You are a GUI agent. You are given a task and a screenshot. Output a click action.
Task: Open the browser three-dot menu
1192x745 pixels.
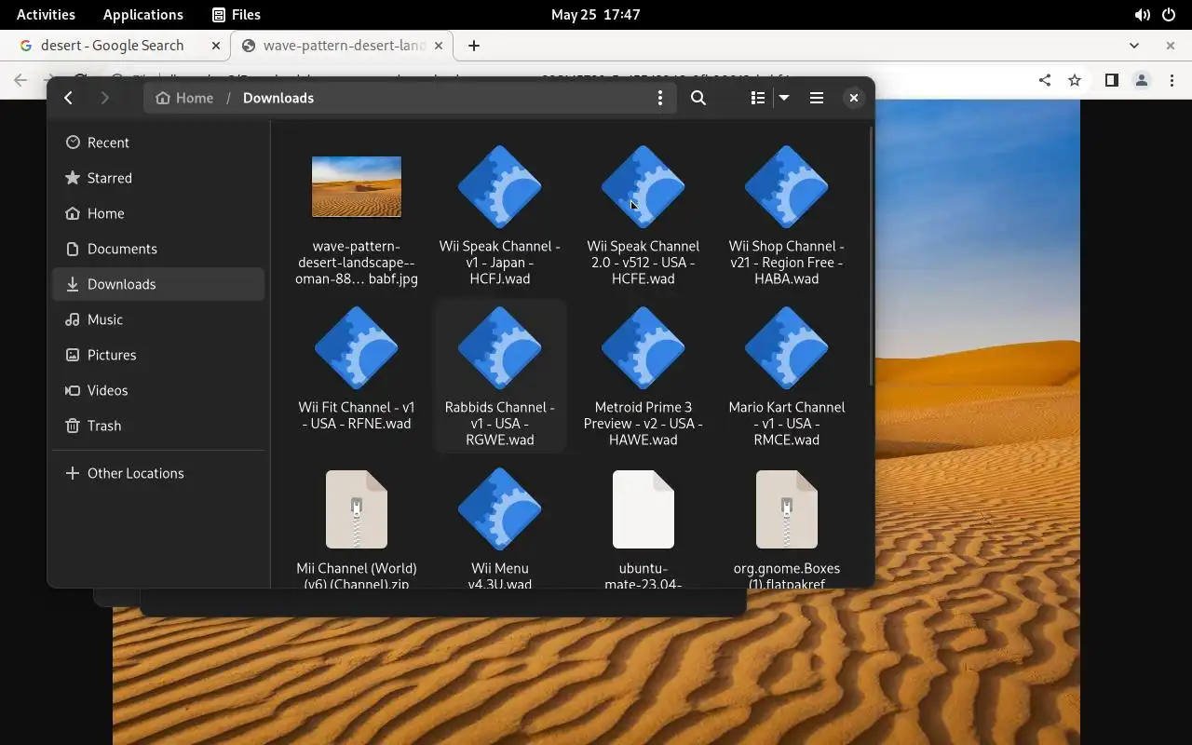point(1172,80)
